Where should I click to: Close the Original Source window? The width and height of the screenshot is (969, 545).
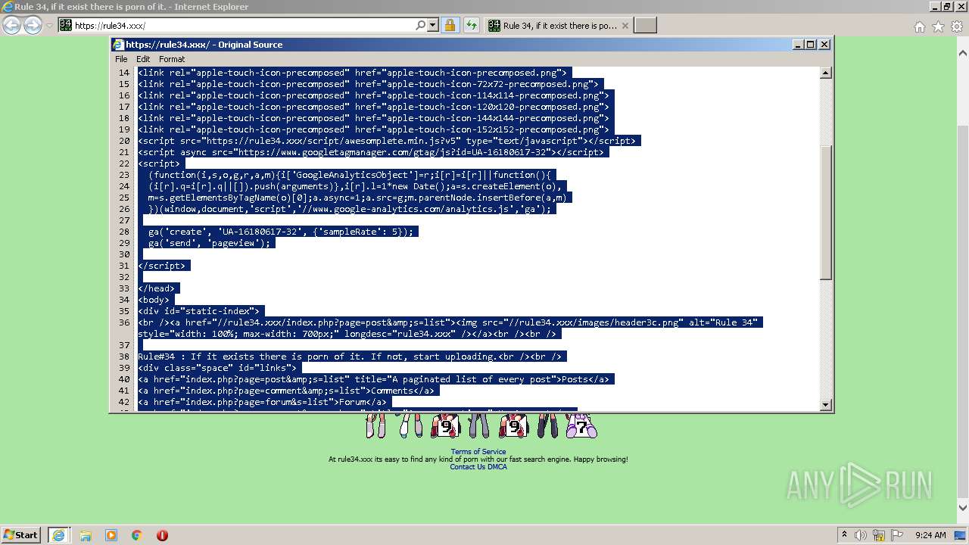click(824, 45)
